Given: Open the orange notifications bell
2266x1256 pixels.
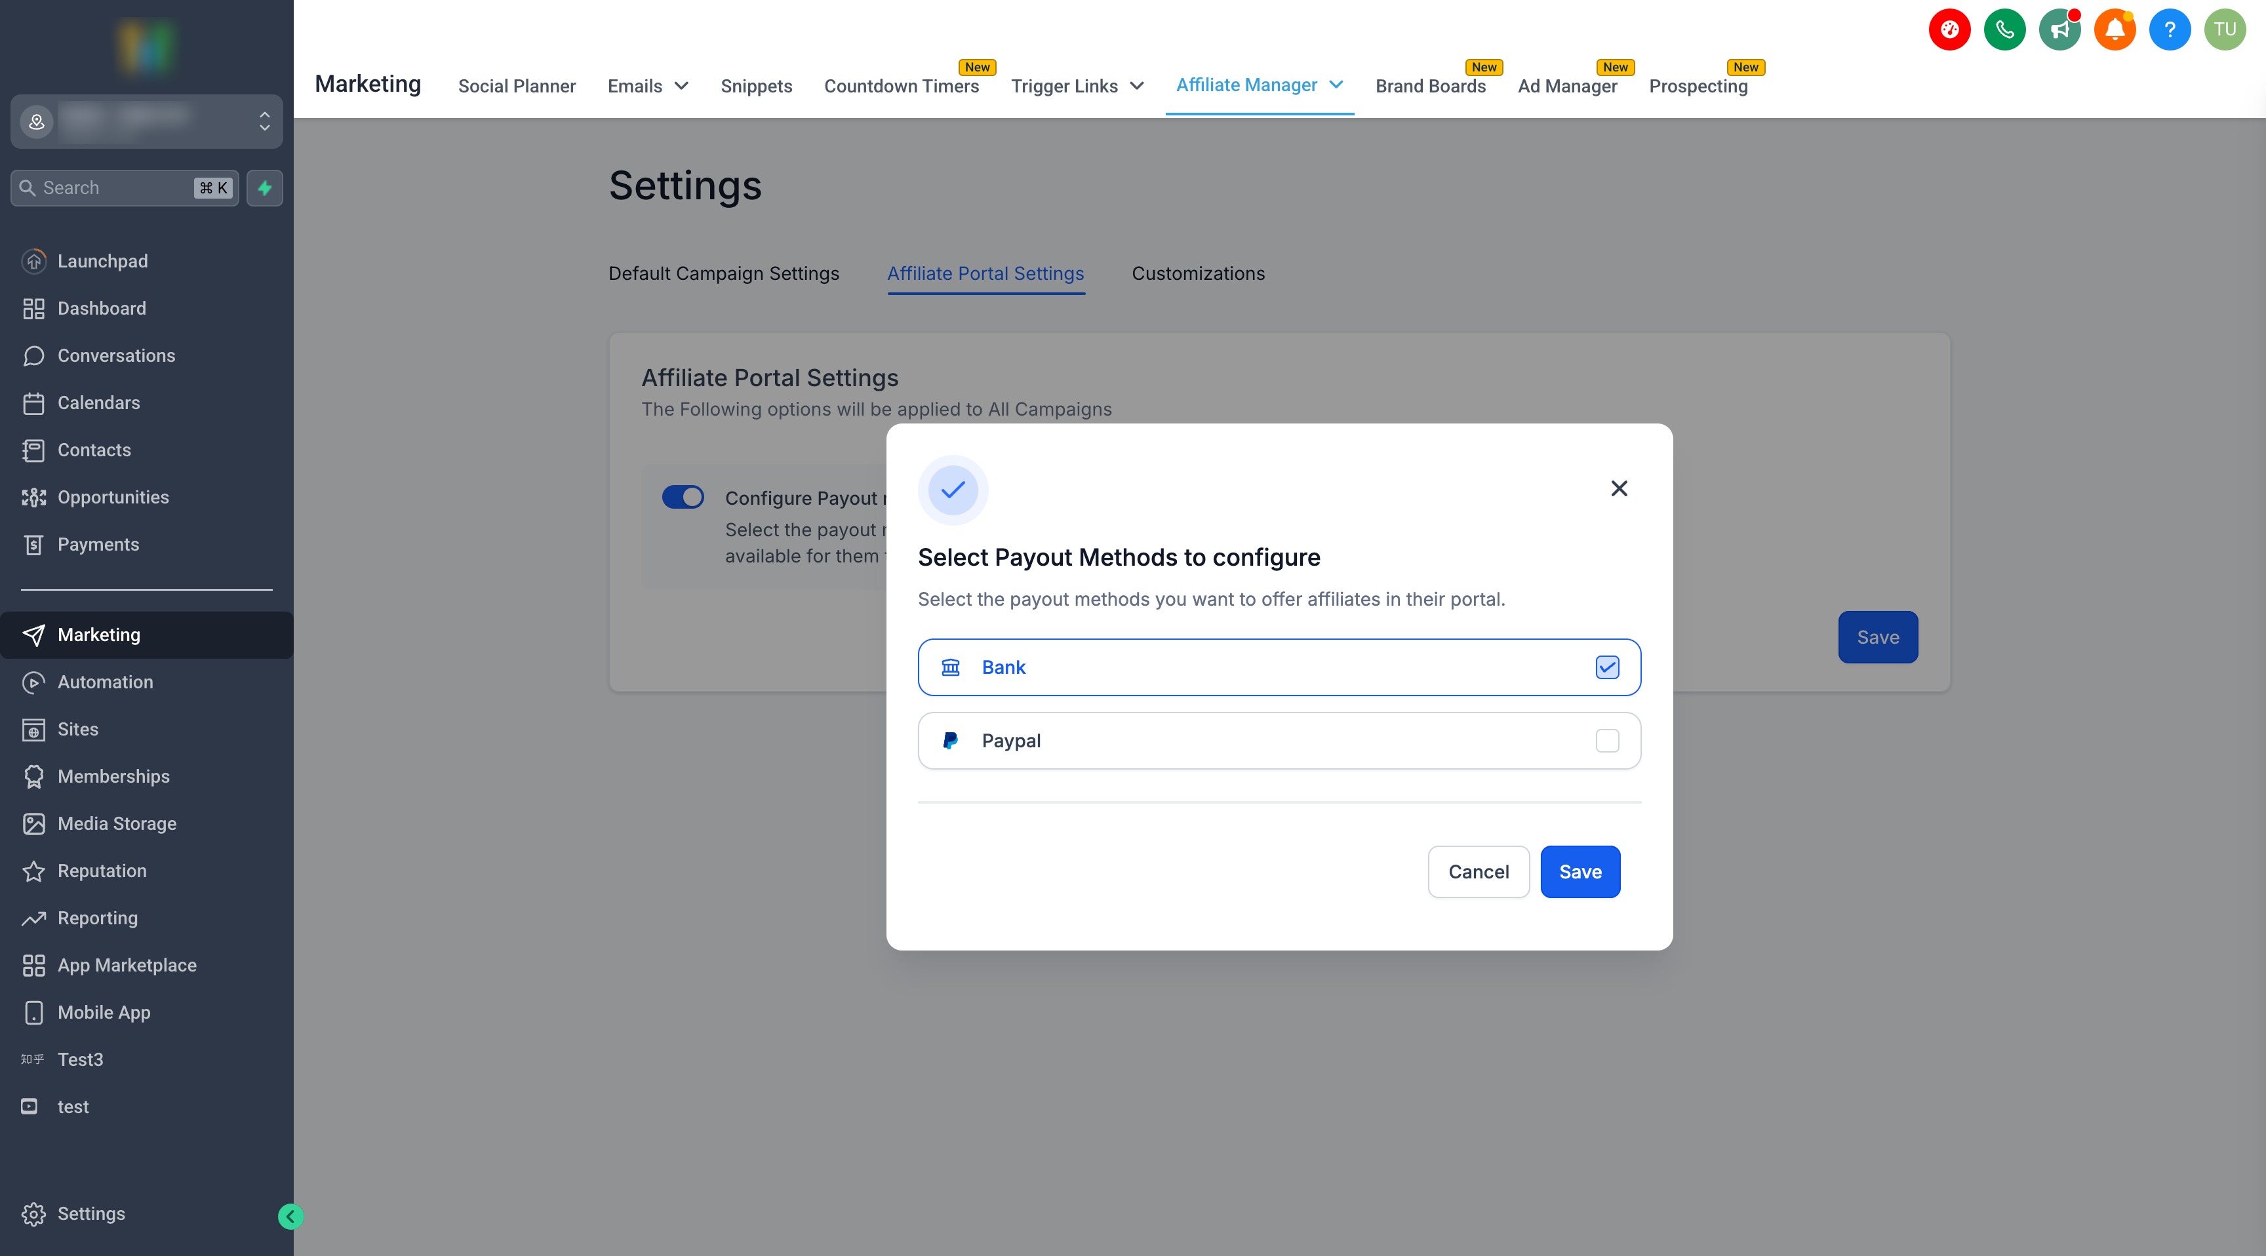Looking at the screenshot, I should [x=2115, y=30].
